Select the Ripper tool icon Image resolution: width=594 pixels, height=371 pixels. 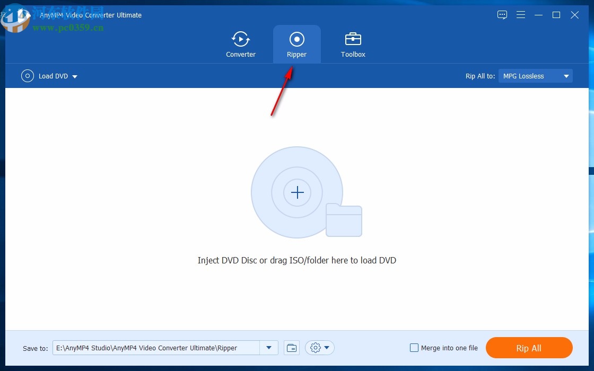[296, 40]
